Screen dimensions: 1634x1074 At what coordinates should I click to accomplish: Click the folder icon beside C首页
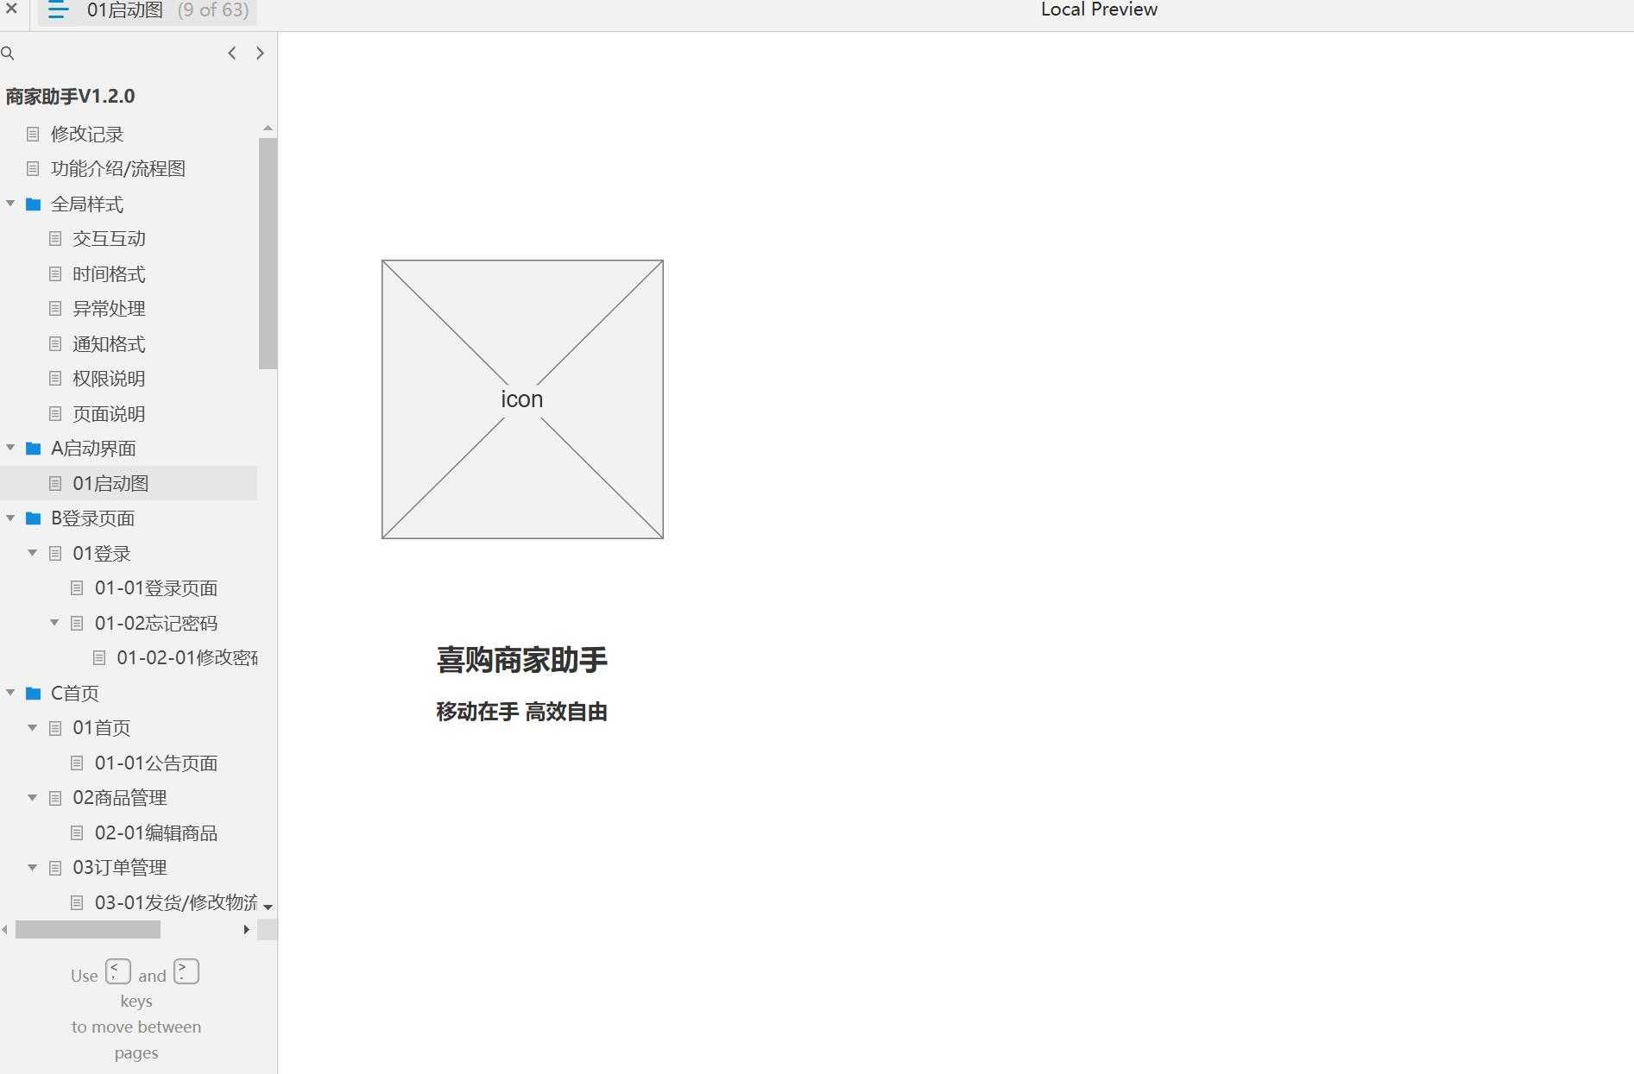(32, 692)
